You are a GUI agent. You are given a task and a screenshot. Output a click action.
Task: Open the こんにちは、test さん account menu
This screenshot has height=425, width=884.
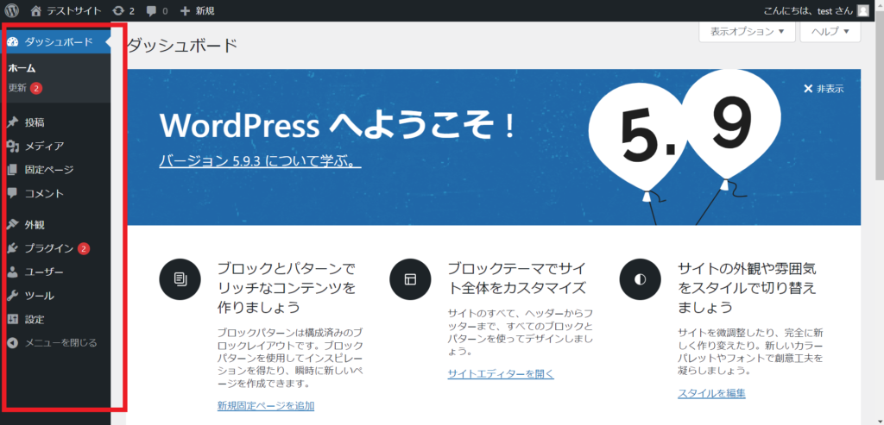coord(817,10)
